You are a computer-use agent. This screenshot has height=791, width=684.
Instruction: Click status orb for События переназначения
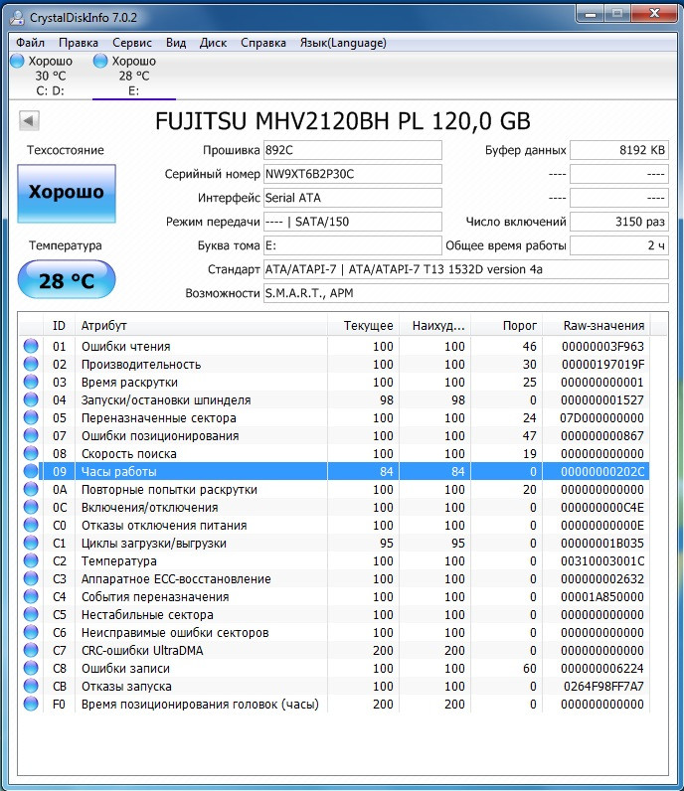tap(31, 597)
